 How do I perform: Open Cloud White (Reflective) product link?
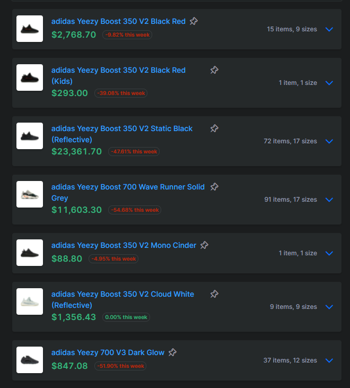point(122,300)
